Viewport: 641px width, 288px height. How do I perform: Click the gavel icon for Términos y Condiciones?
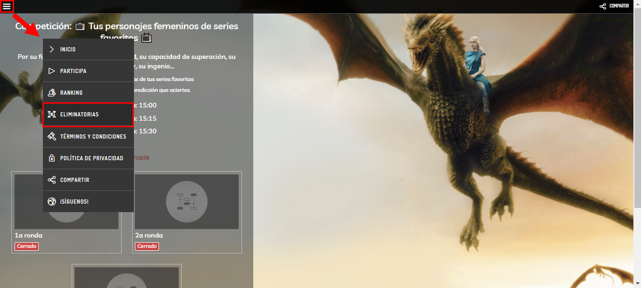52,136
